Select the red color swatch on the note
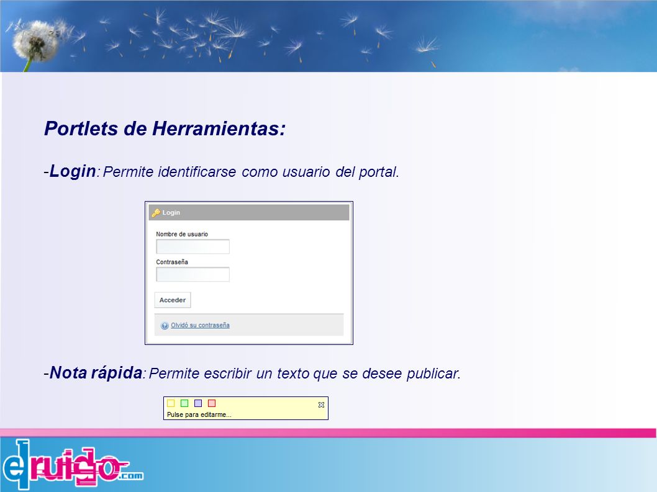This screenshot has width=657, height=492. (x=212, y=403)
